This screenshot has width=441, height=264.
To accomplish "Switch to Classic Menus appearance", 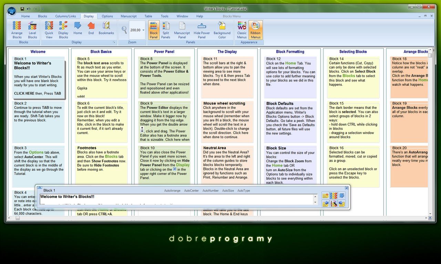I will point(242,30).
